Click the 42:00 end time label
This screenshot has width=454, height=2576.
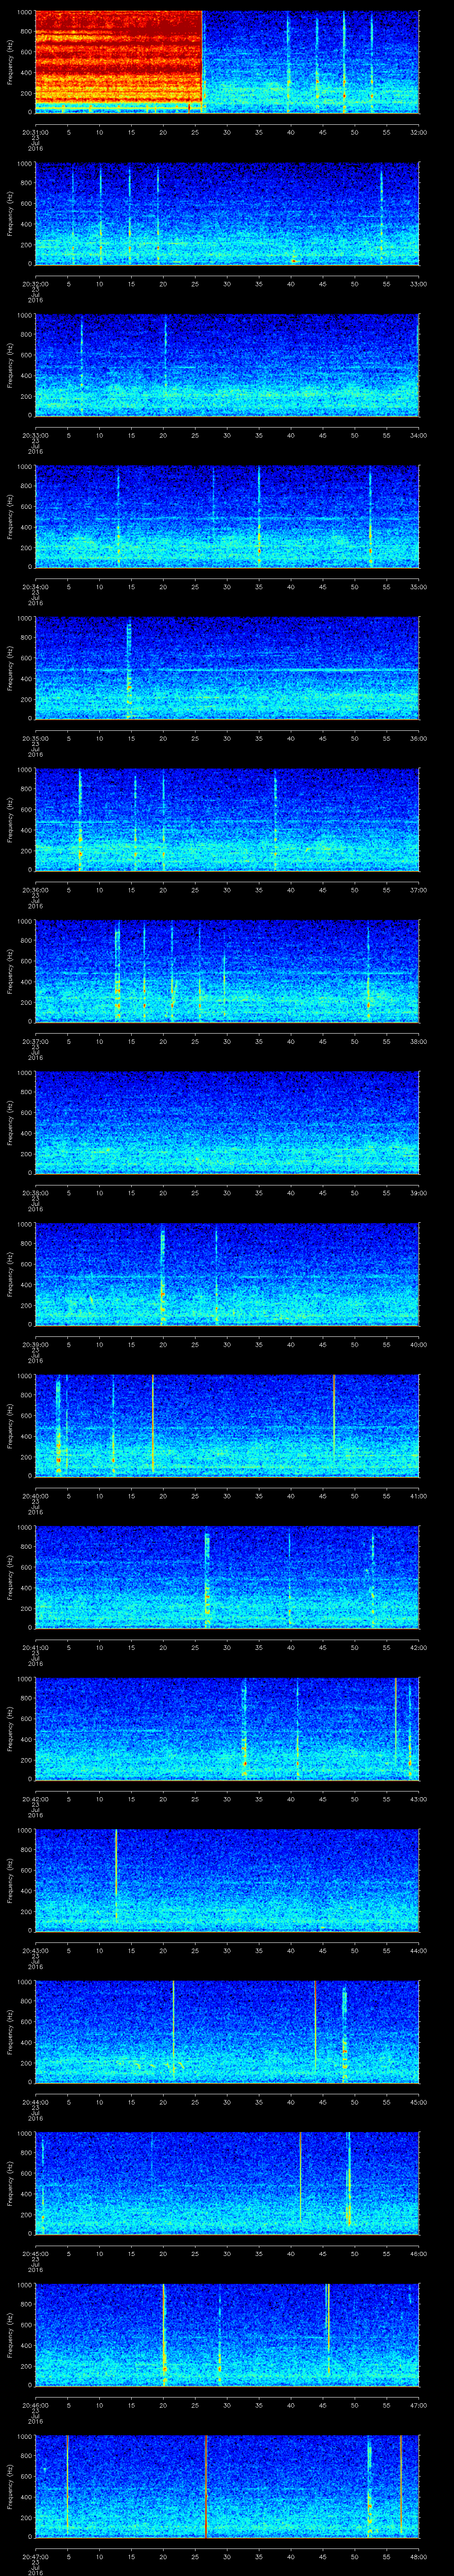coord(419,1647)
